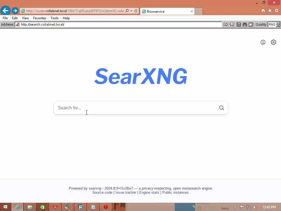281x211 pixels.
Task: Click the bookmark ribbon icon in Browservice toolbar
Action: click(232, 24)
